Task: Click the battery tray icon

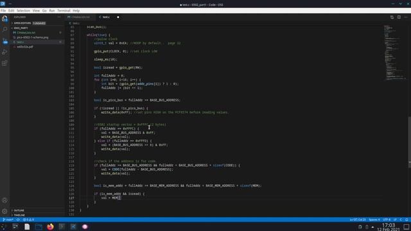Action: (x=367, y=227)
